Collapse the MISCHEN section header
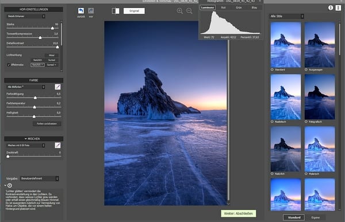This screenshot has height=222, width=345. click(x=34, y=139)
